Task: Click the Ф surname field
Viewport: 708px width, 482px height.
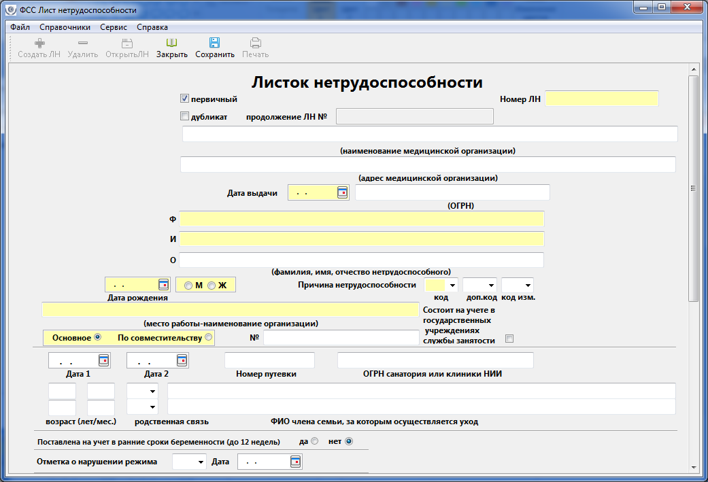Action: point(362,219)
